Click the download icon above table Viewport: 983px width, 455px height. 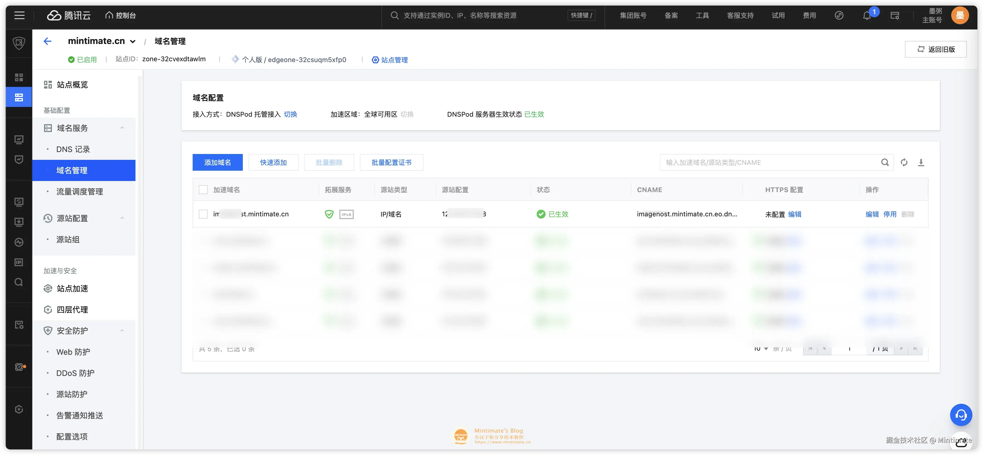921,162
